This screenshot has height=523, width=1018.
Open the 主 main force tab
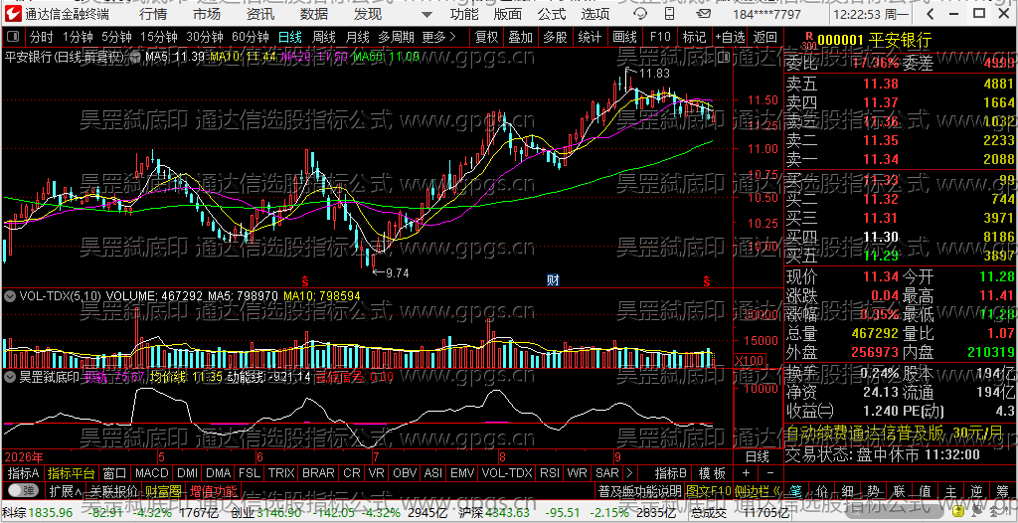click(x=951, y=490)
